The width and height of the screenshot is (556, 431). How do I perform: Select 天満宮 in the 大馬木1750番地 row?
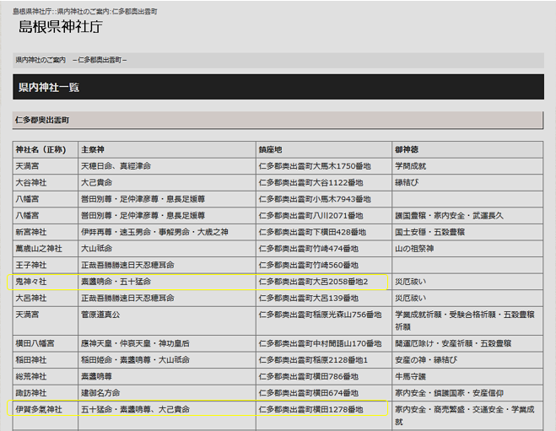[x=27, y=166]
